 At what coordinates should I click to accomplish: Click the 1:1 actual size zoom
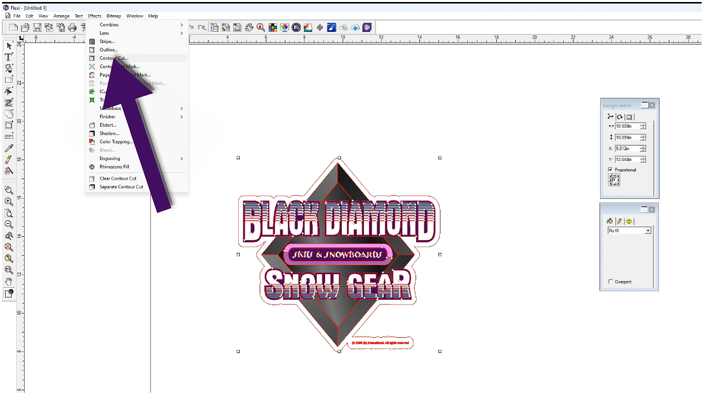(9, 270)
